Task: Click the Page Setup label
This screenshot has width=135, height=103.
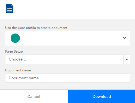Action: 14,51
